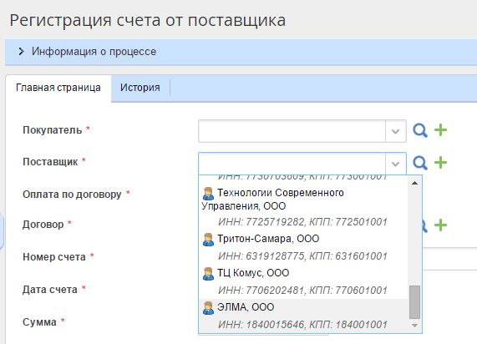477x344 pixels.
Task: Click the contractor icon beside ТЦ Комус, ООО
Action: click(208, 274)
